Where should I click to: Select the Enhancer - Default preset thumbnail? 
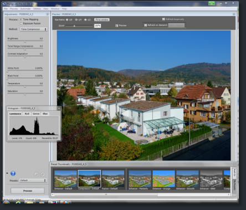tap(65, 180)
